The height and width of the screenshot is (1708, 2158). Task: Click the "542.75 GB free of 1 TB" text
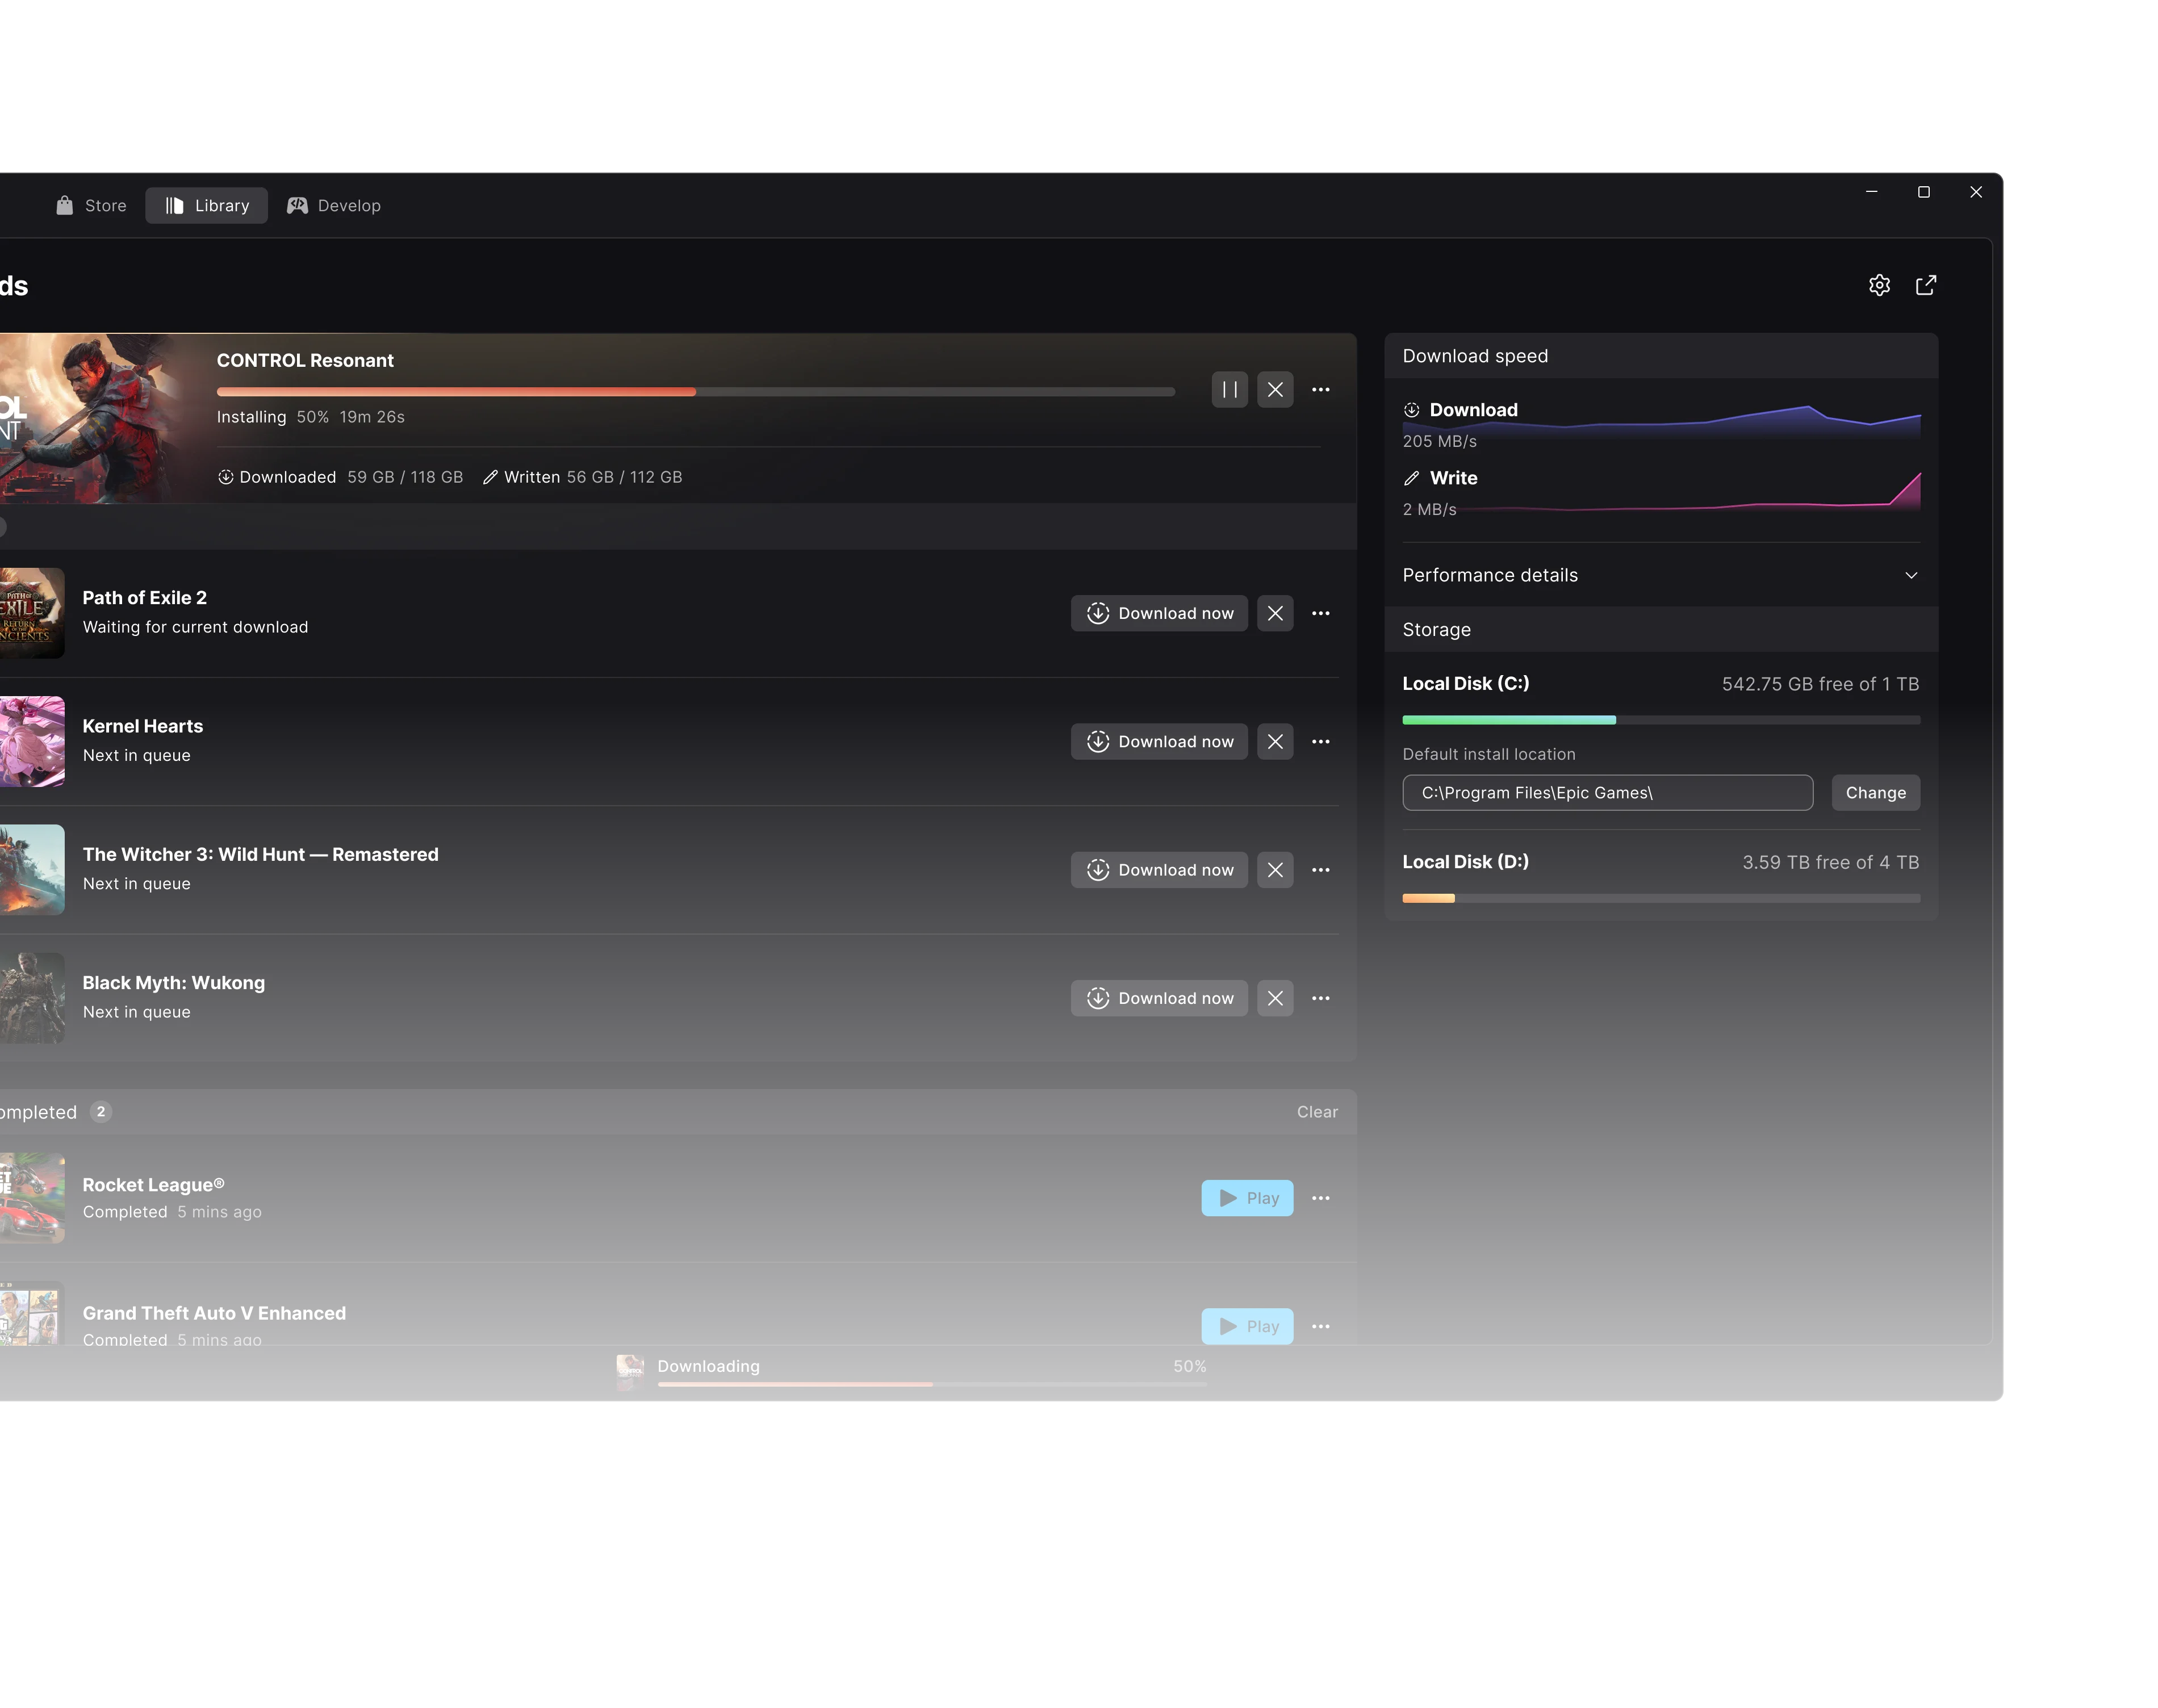tap(1819, 684)
